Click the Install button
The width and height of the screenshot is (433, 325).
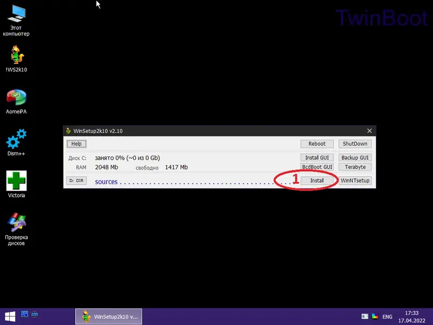(x=317, y=180)
